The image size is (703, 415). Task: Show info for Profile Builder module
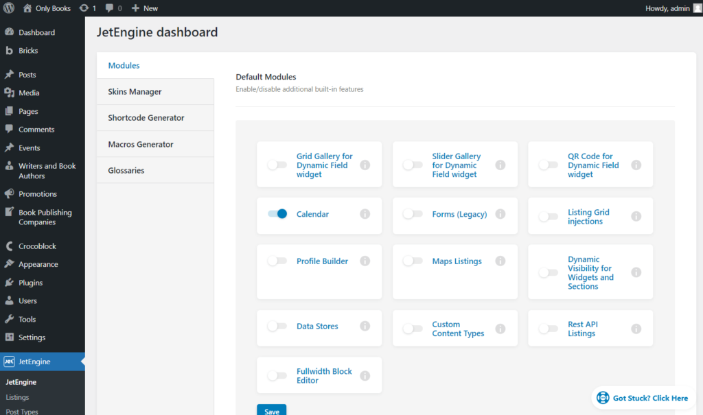(x=365, y=261)
